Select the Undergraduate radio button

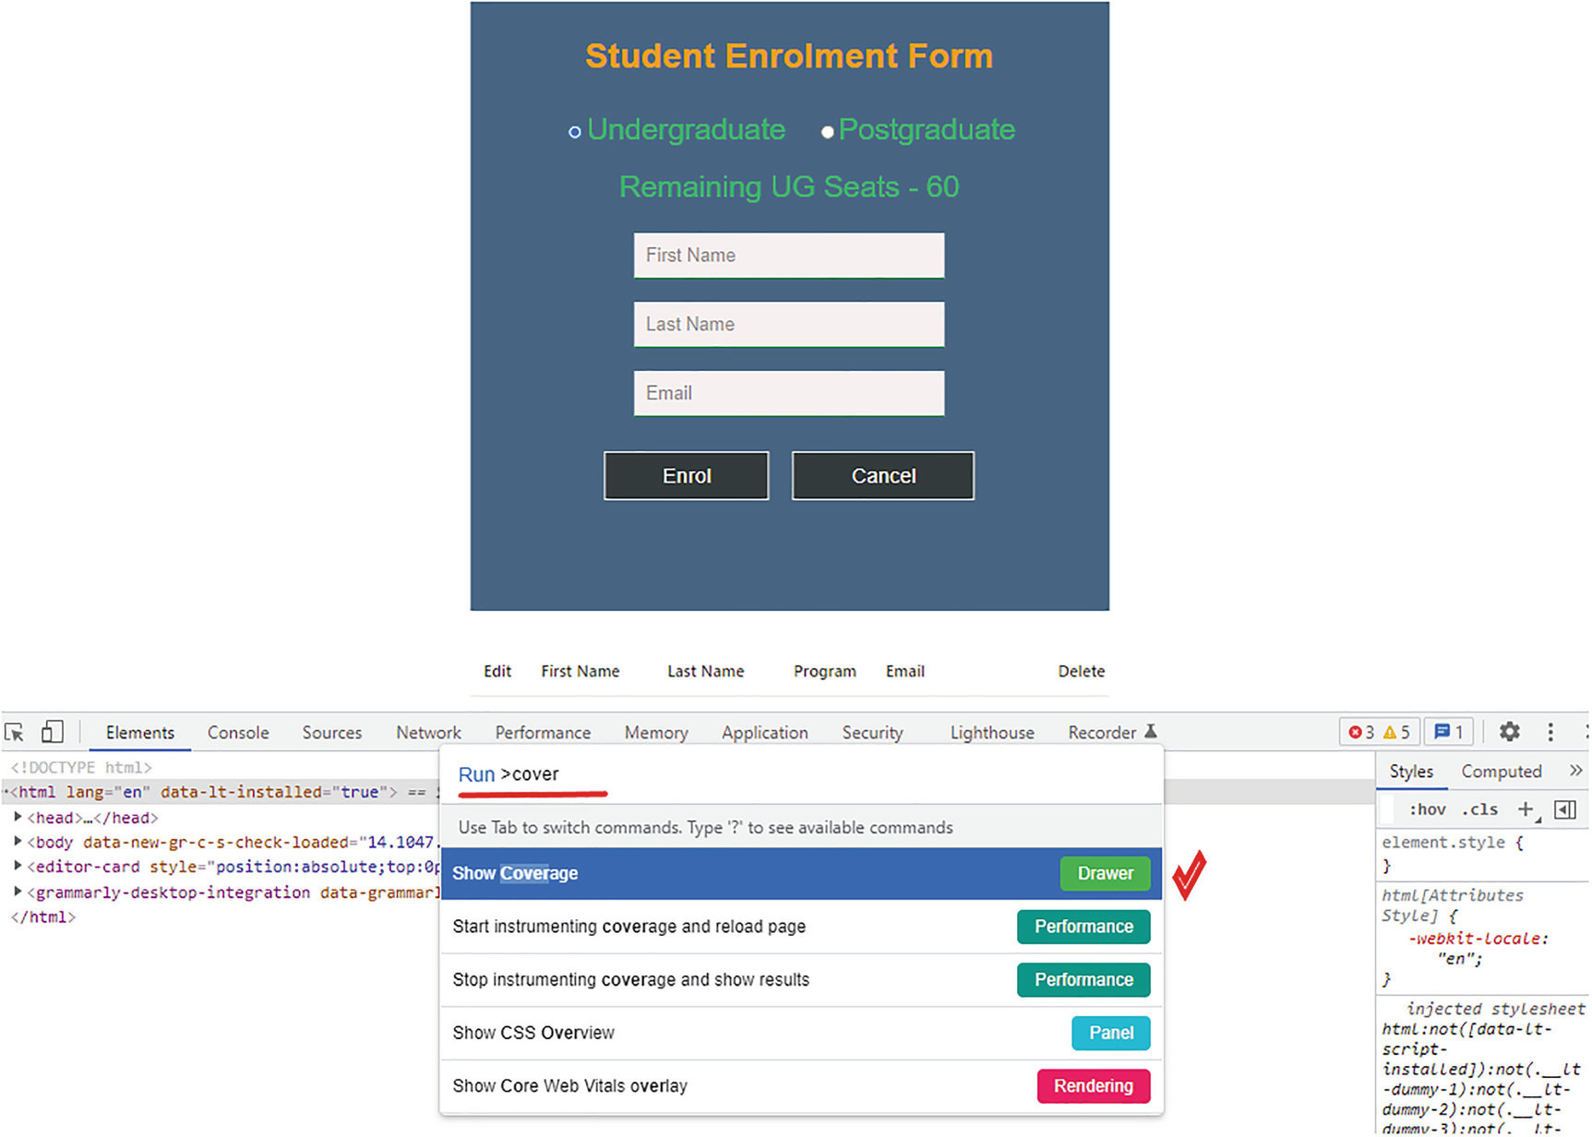[x=575, y=132]
